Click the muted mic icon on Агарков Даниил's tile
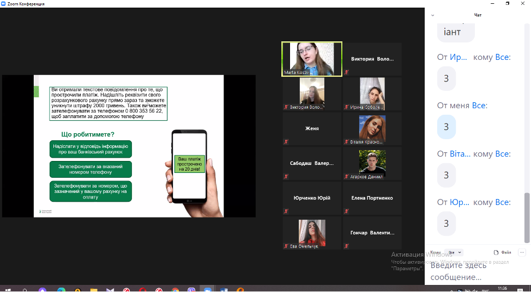The height and width of the screenshot is (292, 531). click(x=346, y=177)
